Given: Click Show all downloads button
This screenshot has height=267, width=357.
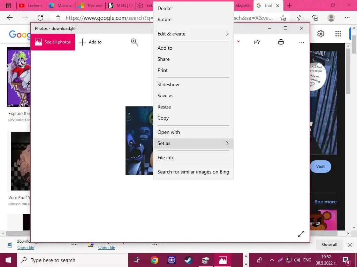Looking at the screenshot, I should point(329,244).
